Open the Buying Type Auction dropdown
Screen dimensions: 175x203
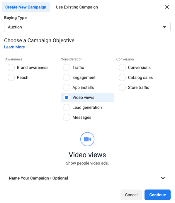[x=87, y=27]
